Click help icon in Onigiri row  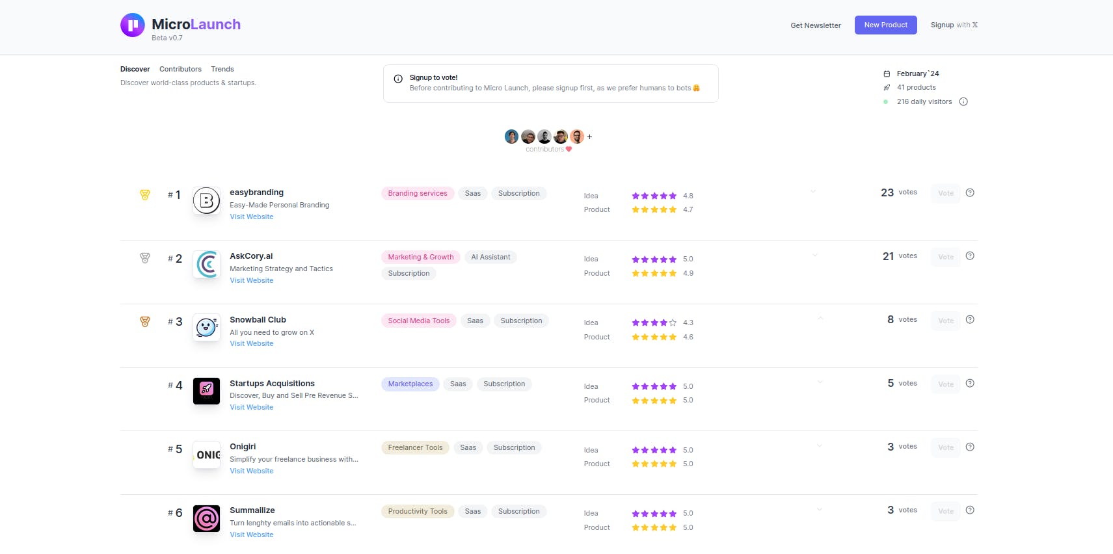tap(970, 447)
